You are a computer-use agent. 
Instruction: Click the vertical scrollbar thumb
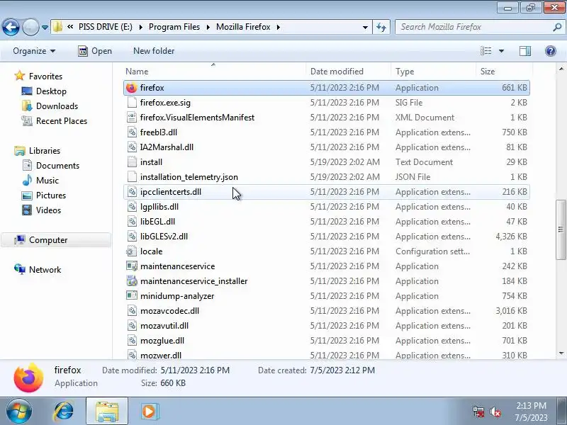pos(561,229)
